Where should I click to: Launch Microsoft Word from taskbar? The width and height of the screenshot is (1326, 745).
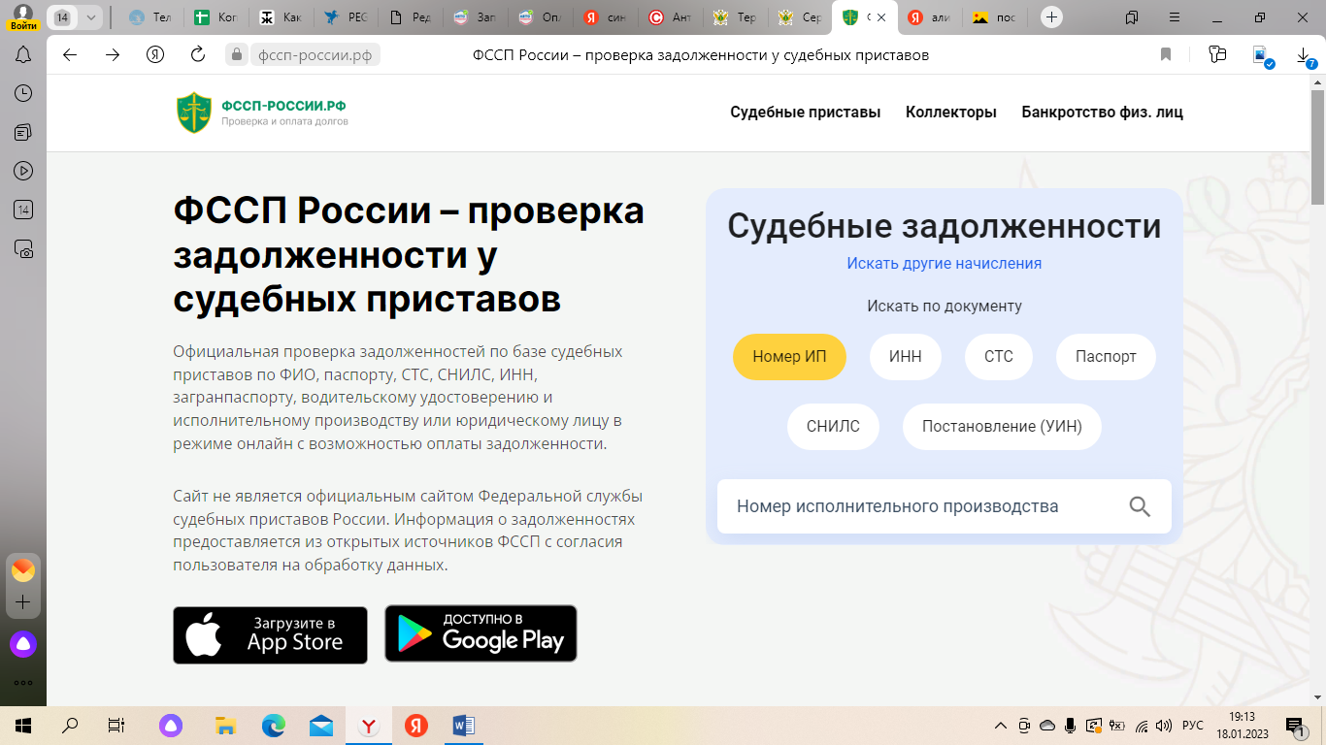coord(463,725)
